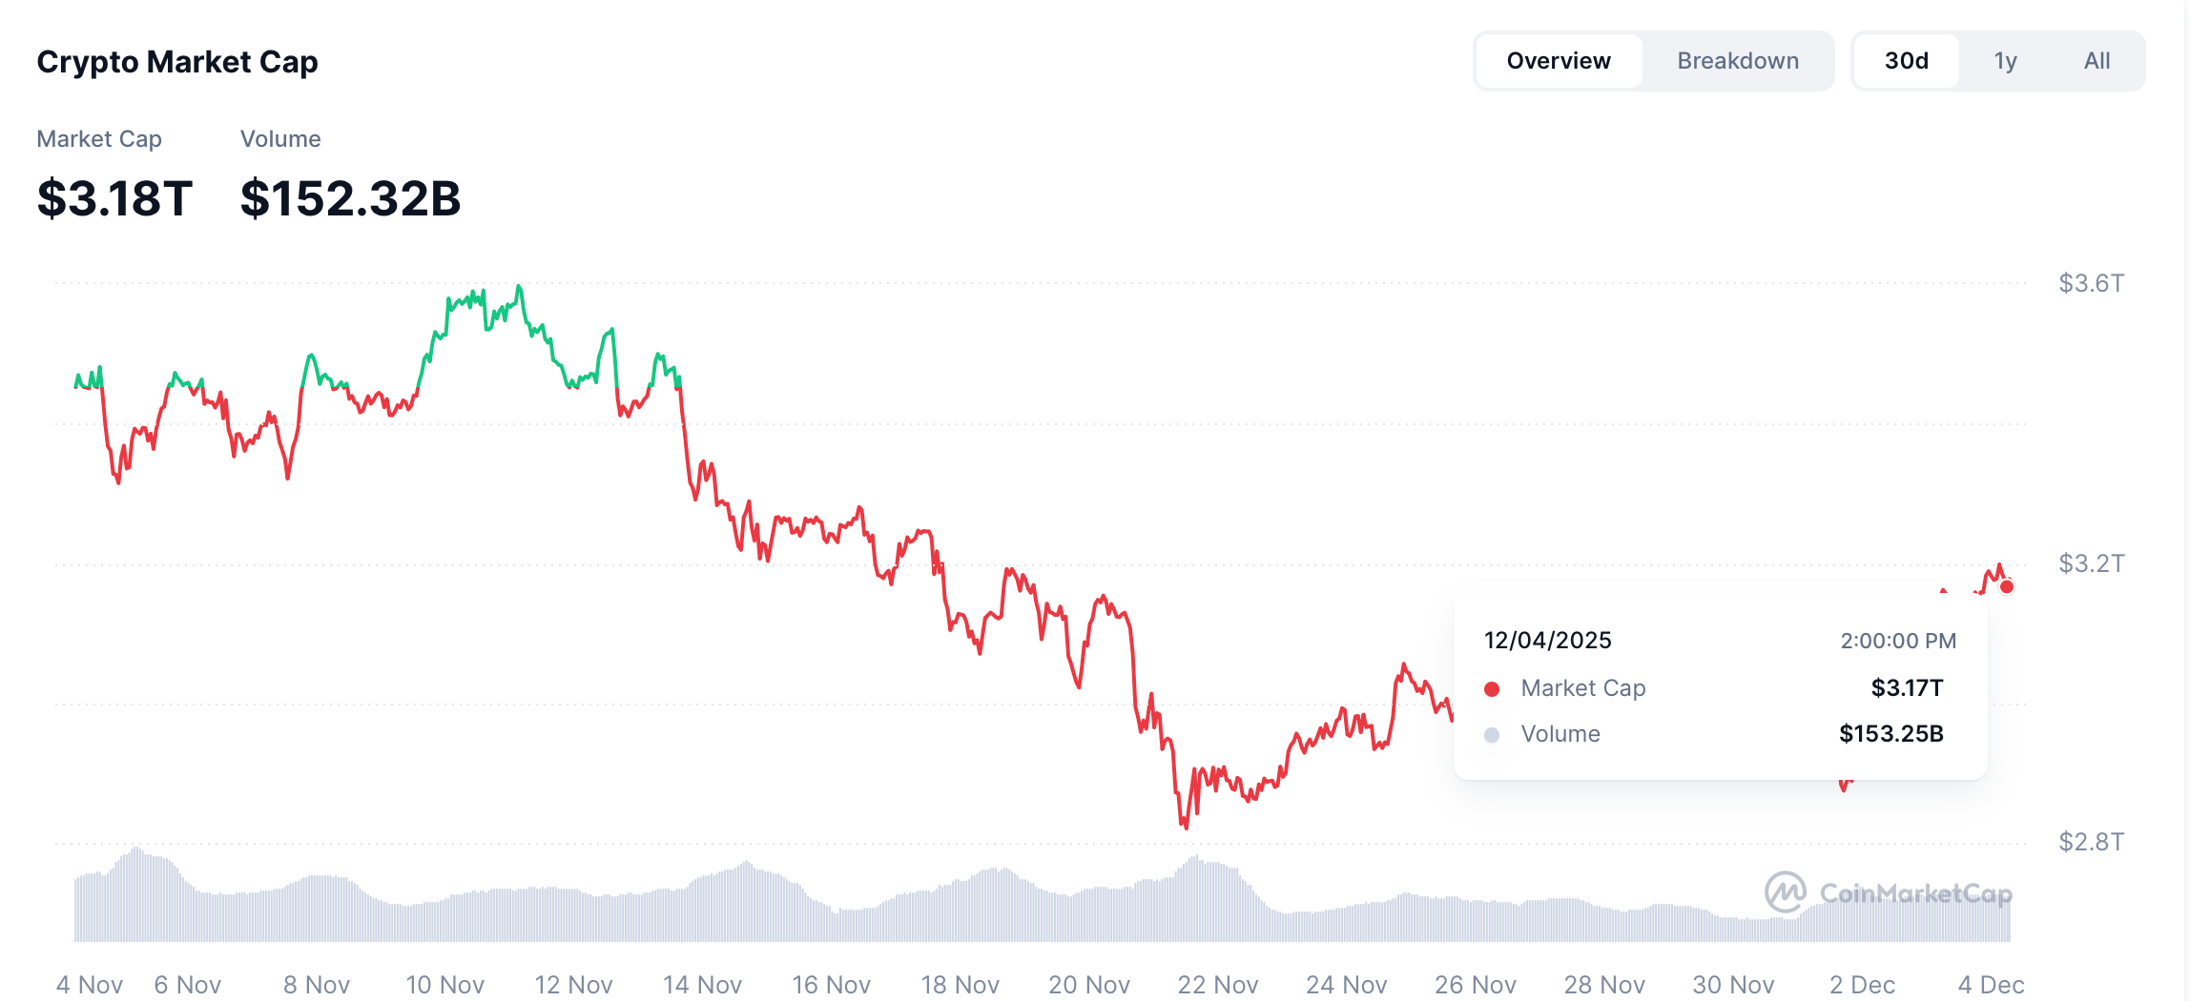
Task: Select the Market Cap label above $3.18T
Action: click(99, 138)
